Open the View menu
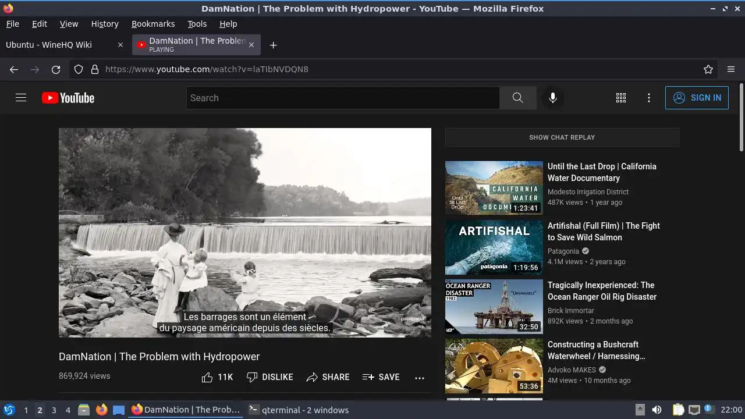Viewport: 745px width, 419px height. point(69,24)
